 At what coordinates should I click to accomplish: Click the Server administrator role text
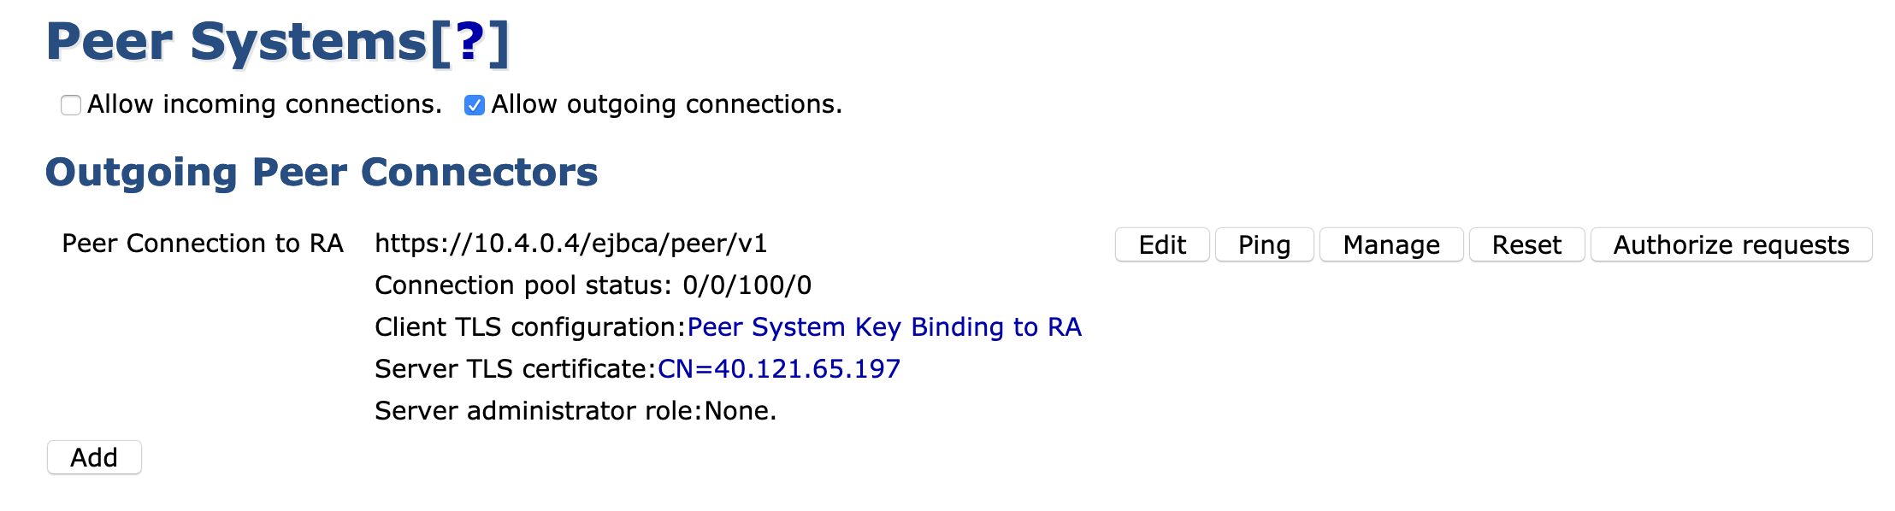click(576, 411)
